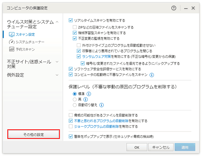Show info icon next to 高 level
The height and width of the screenshot is (158, 202).
[86, 99]
